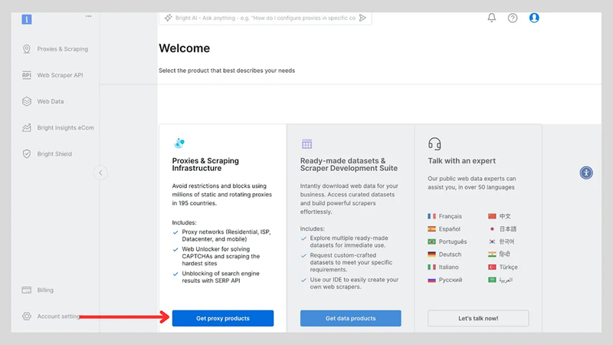Click 'Web Unlocker for solving CAPTCHAs' item
The height and width of the screenshot is (345, 613).
click(221, 256)
